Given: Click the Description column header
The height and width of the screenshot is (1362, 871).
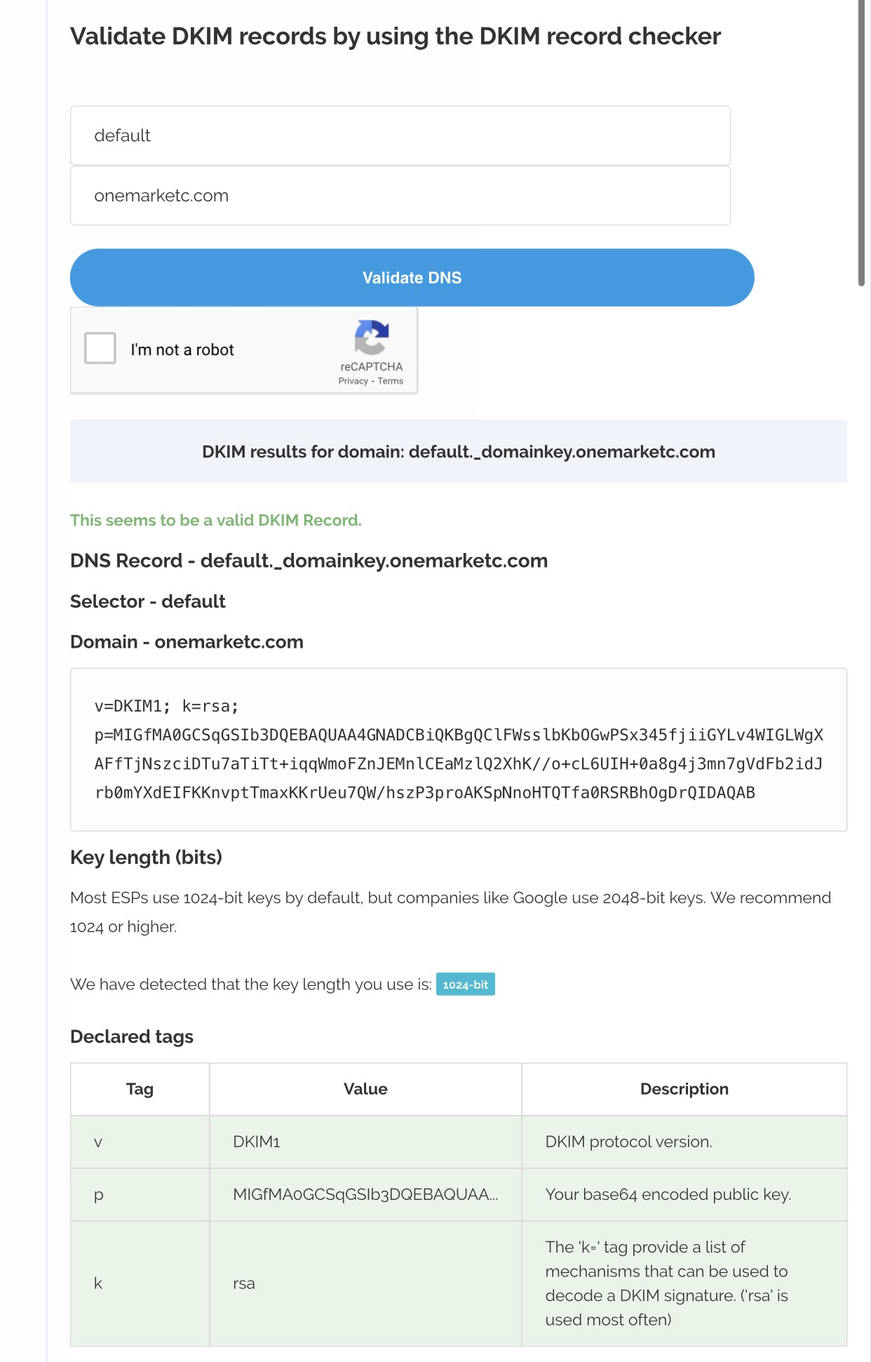Looking at the screenshot, I should point(684,1088).
